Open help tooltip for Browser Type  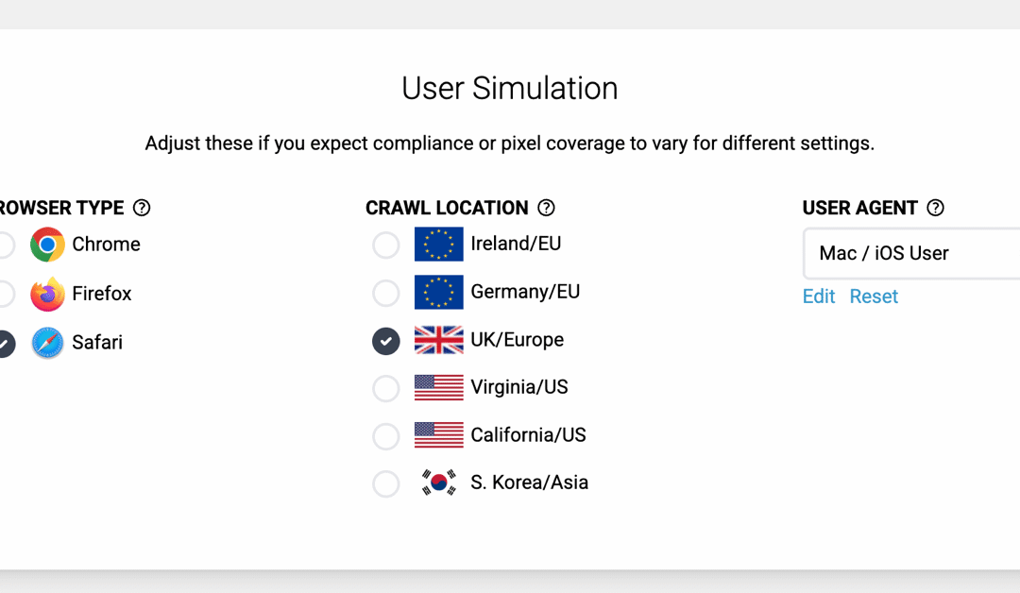(x=142, y=208)
